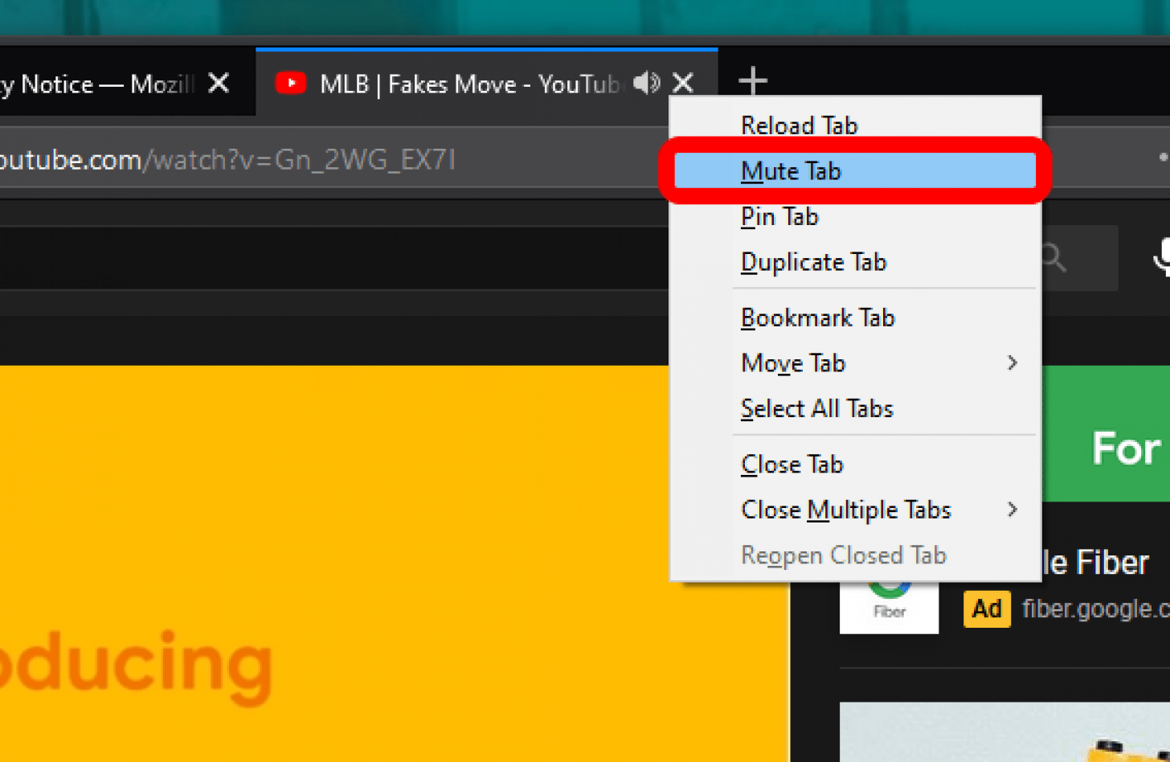Image resolution: width=1170 pixels, height=762 pixels.
Task: Open the Duplicate Tab option
Action: pyautogui.click(x=813, y=262)
